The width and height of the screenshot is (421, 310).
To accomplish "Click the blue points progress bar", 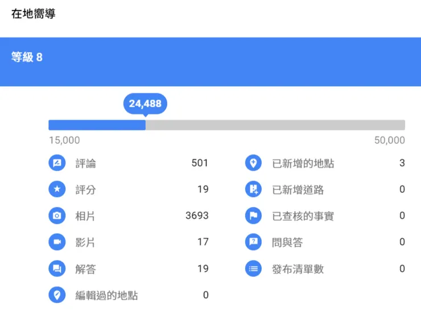I will coord(97,125).
